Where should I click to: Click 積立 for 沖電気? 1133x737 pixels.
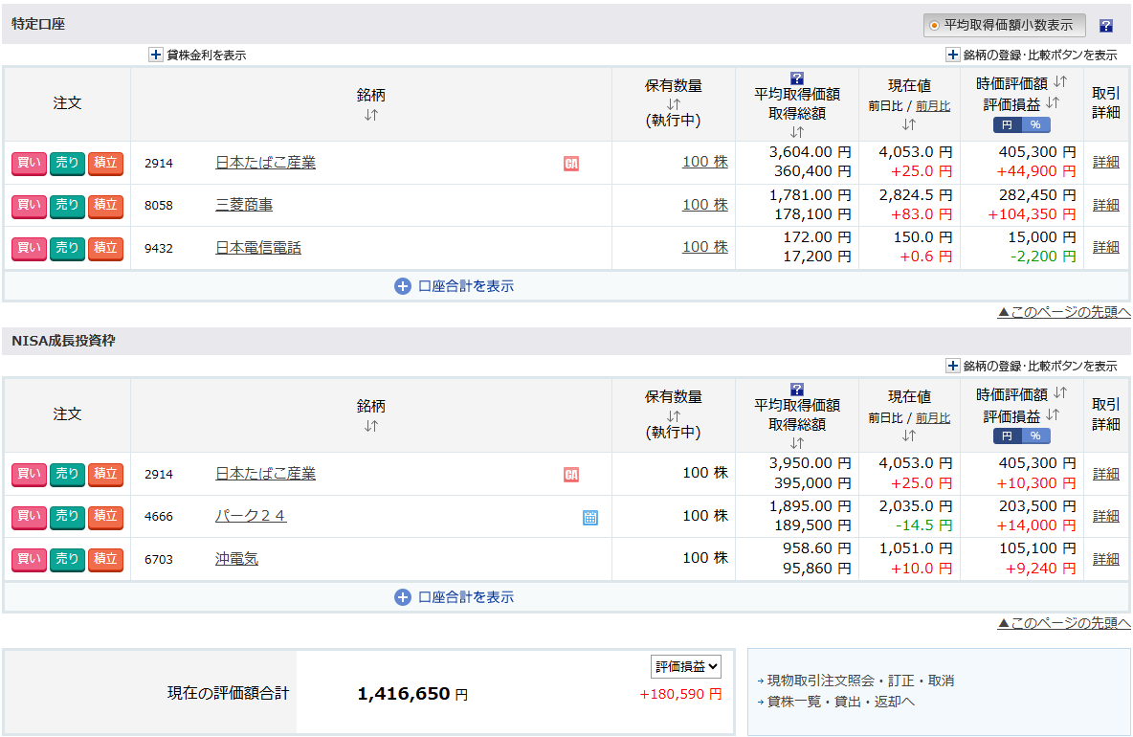105,559
